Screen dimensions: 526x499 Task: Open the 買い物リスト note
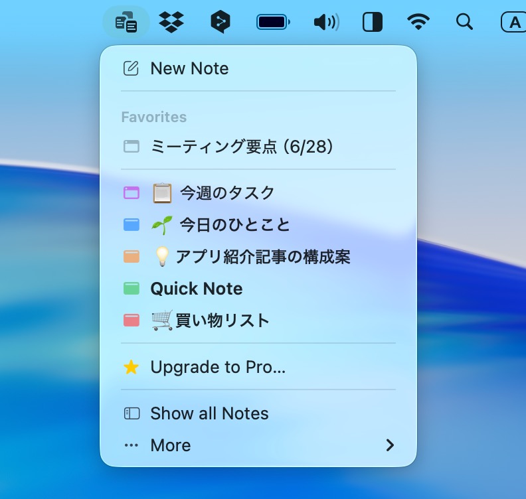coord(222,321)
